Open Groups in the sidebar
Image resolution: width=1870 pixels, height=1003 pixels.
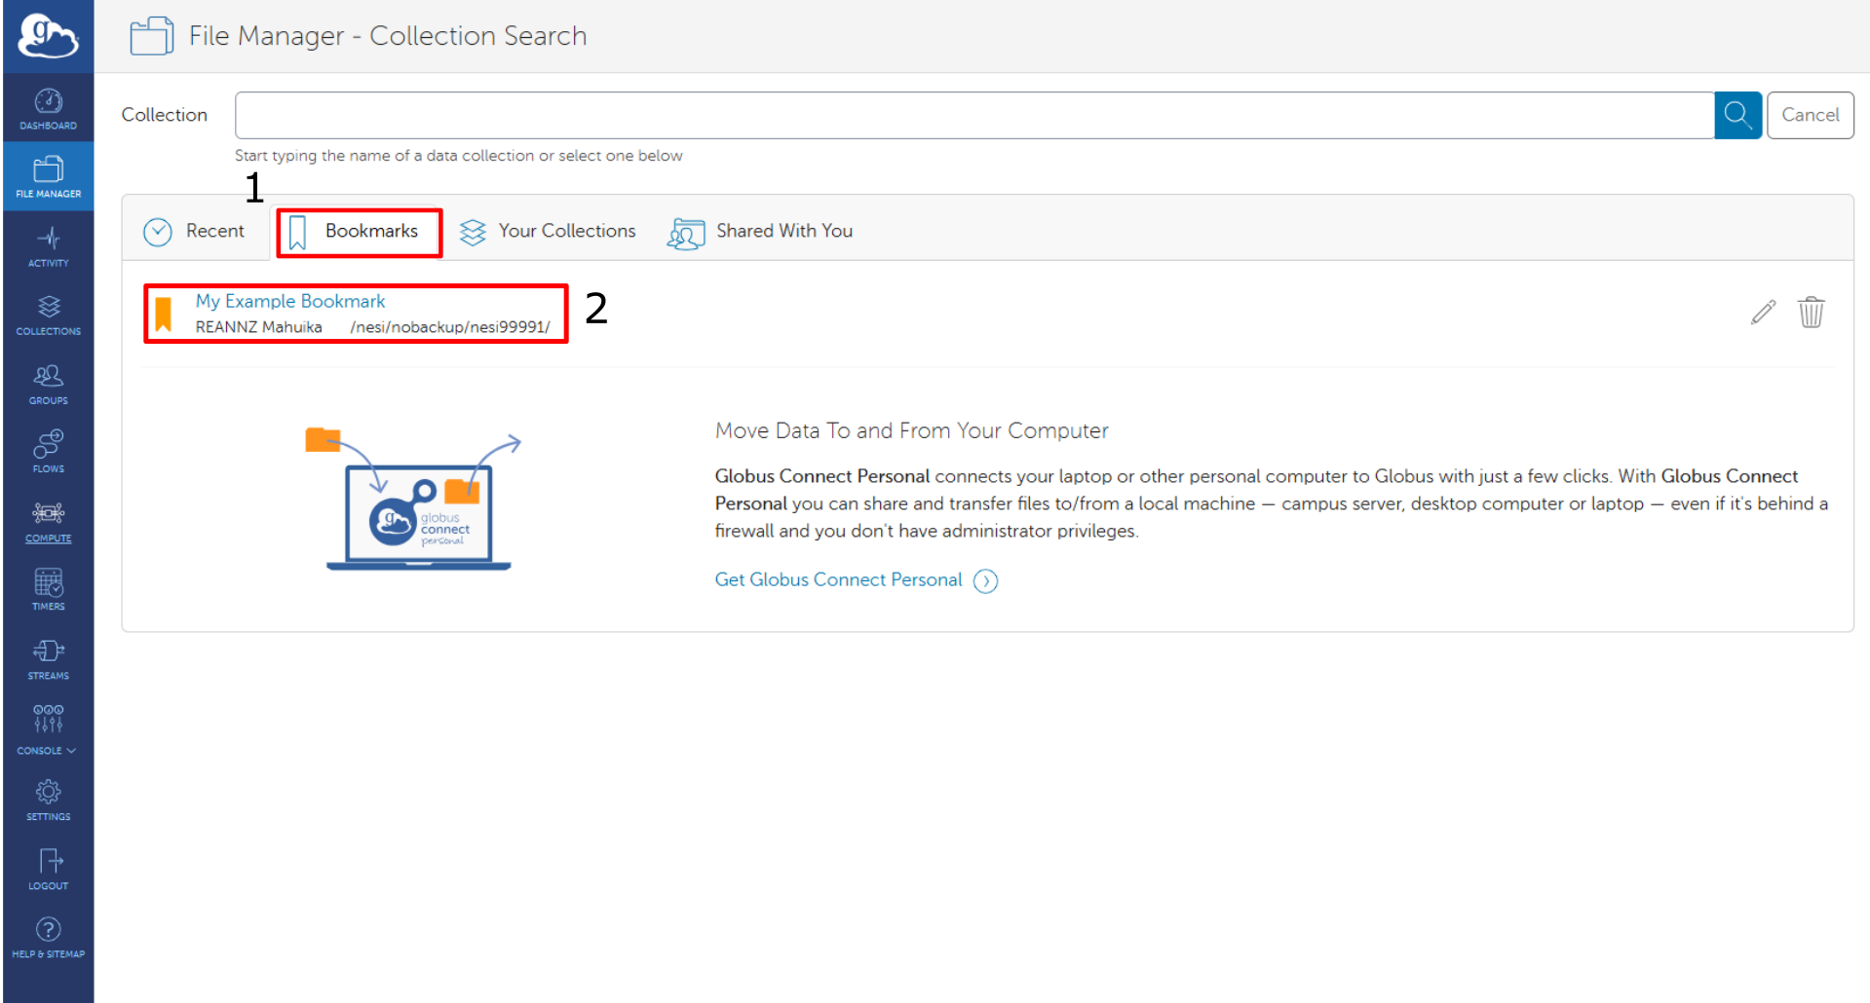[x=48, y=385]
